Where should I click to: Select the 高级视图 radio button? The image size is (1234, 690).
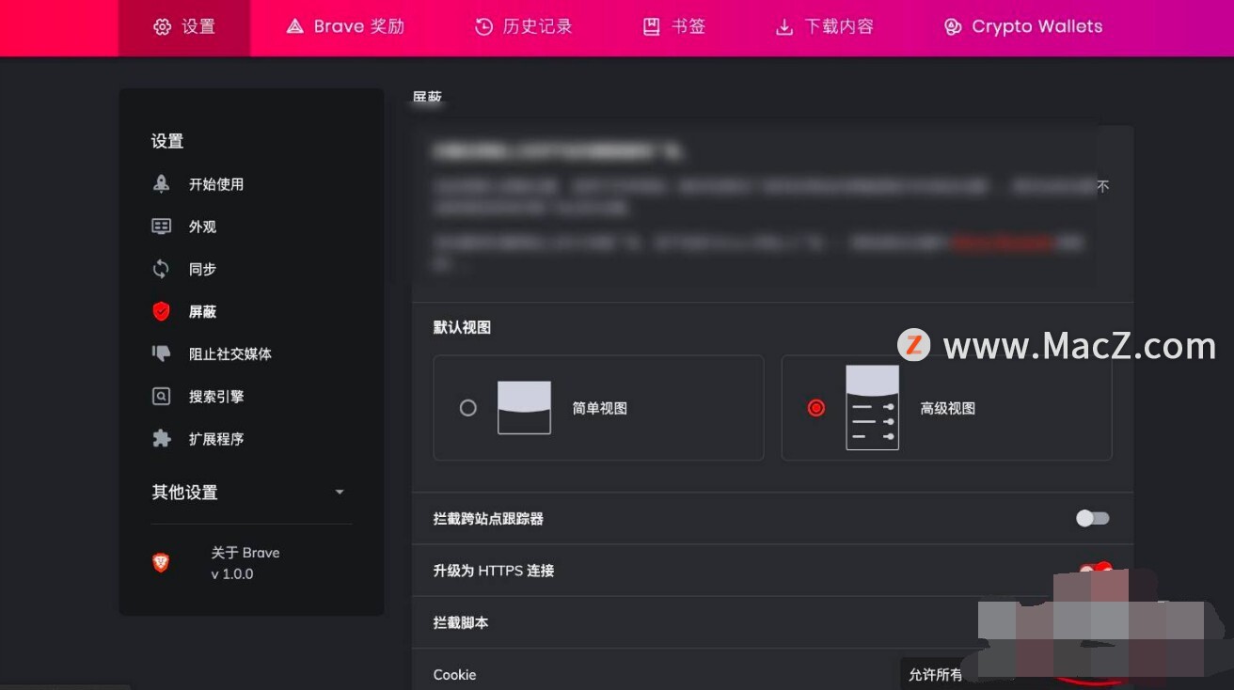[x=816, y=408]
